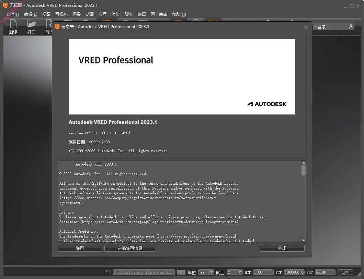Screen dimensions: 364x279
Task: Open the 渲染 render menu
Action: (116, 14)
